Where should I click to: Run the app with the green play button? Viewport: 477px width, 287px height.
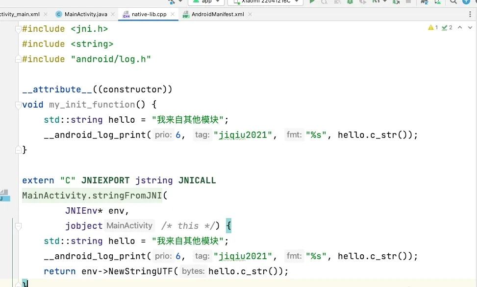pyautogui.click(x=312, y=1)
